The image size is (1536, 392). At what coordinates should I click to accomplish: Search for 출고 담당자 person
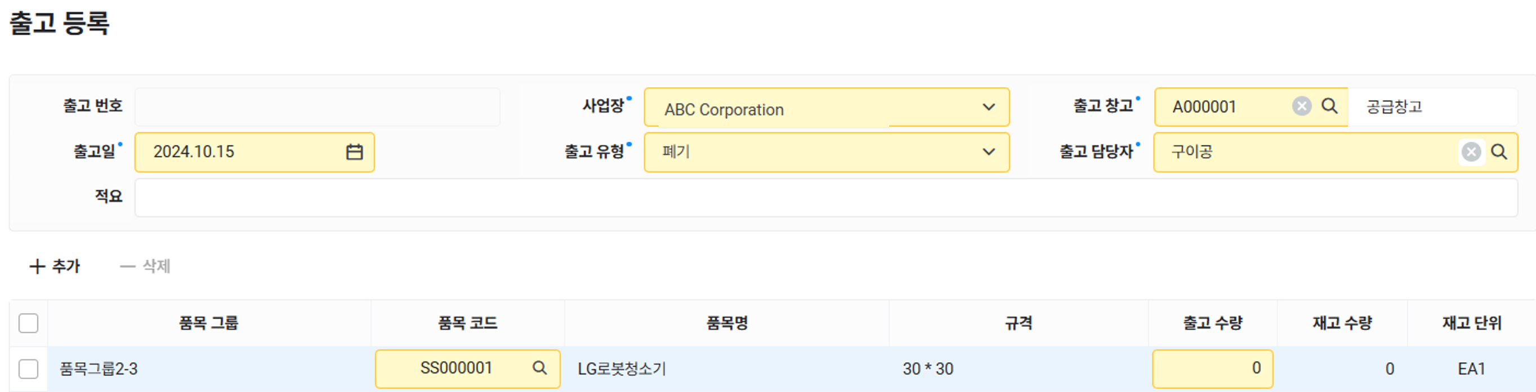coord(1499,152)
